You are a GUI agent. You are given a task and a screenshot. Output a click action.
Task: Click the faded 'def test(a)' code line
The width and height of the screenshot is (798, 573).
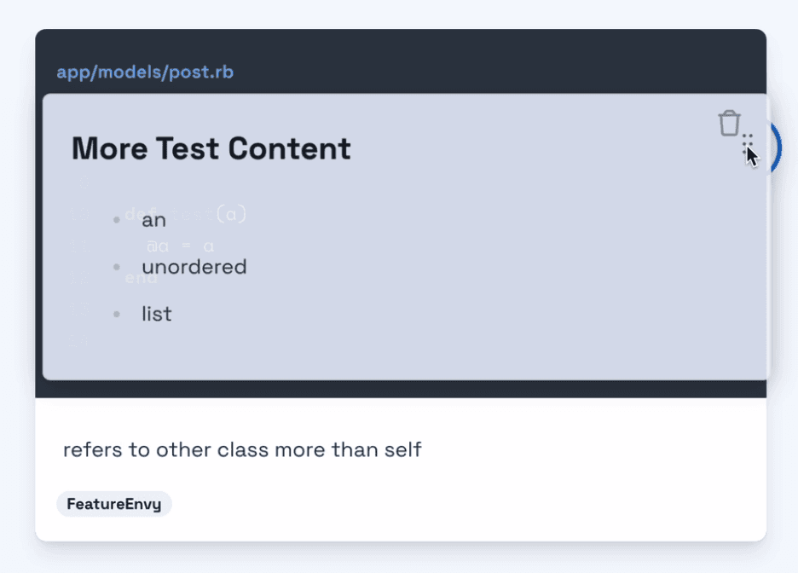pyautogui.click(x=186, y=214)
